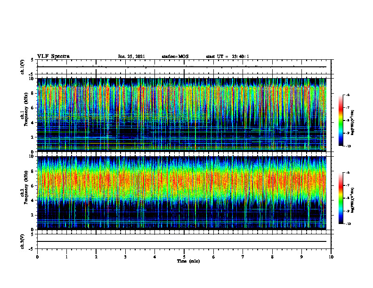Click the ch.1 spectrogram color scale bar
The width and height of the screenshot is (373, 288).
tap(341, 120)
